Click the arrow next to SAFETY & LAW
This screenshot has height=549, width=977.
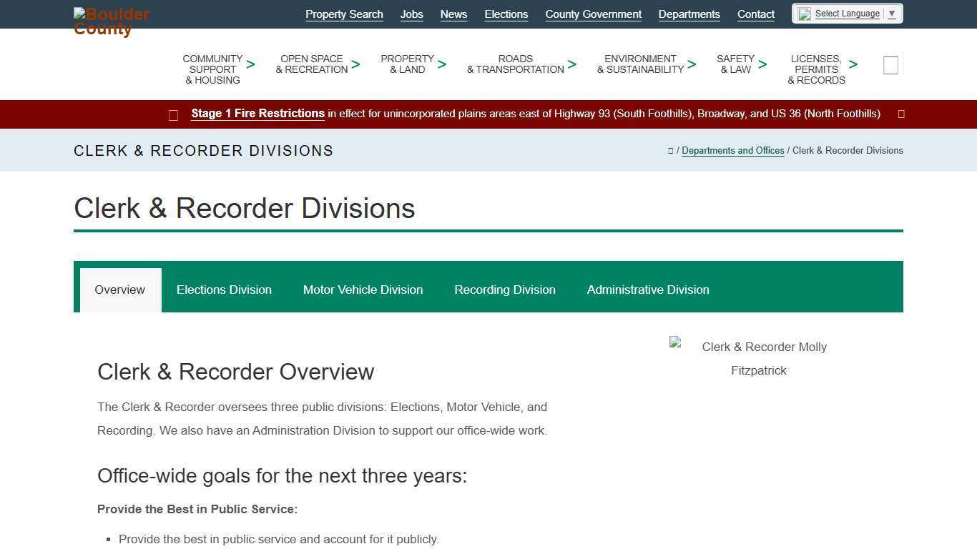[x=762, y=64]
